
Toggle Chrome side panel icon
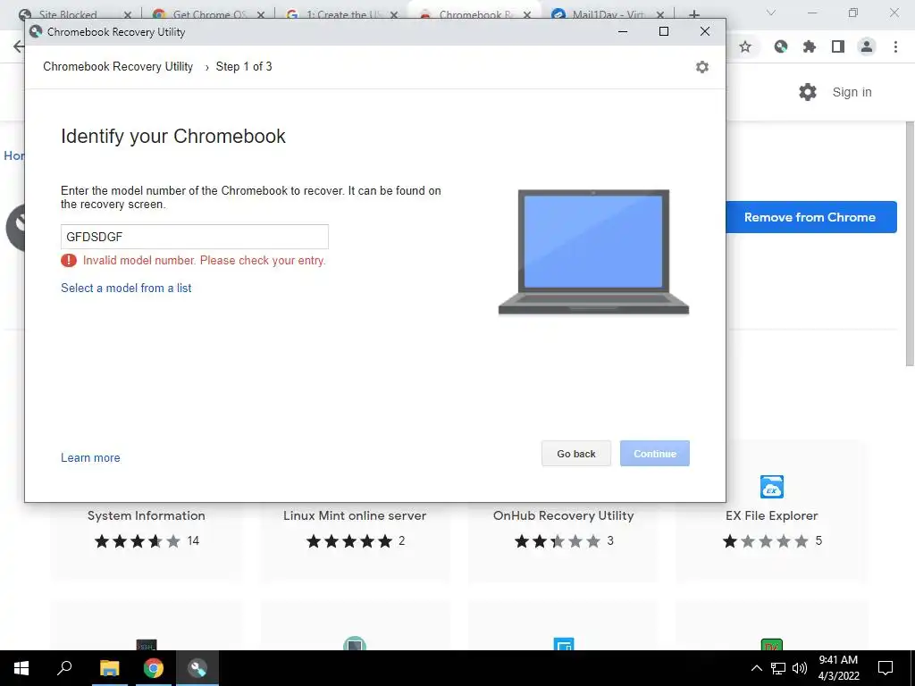[x=838, y=46]
